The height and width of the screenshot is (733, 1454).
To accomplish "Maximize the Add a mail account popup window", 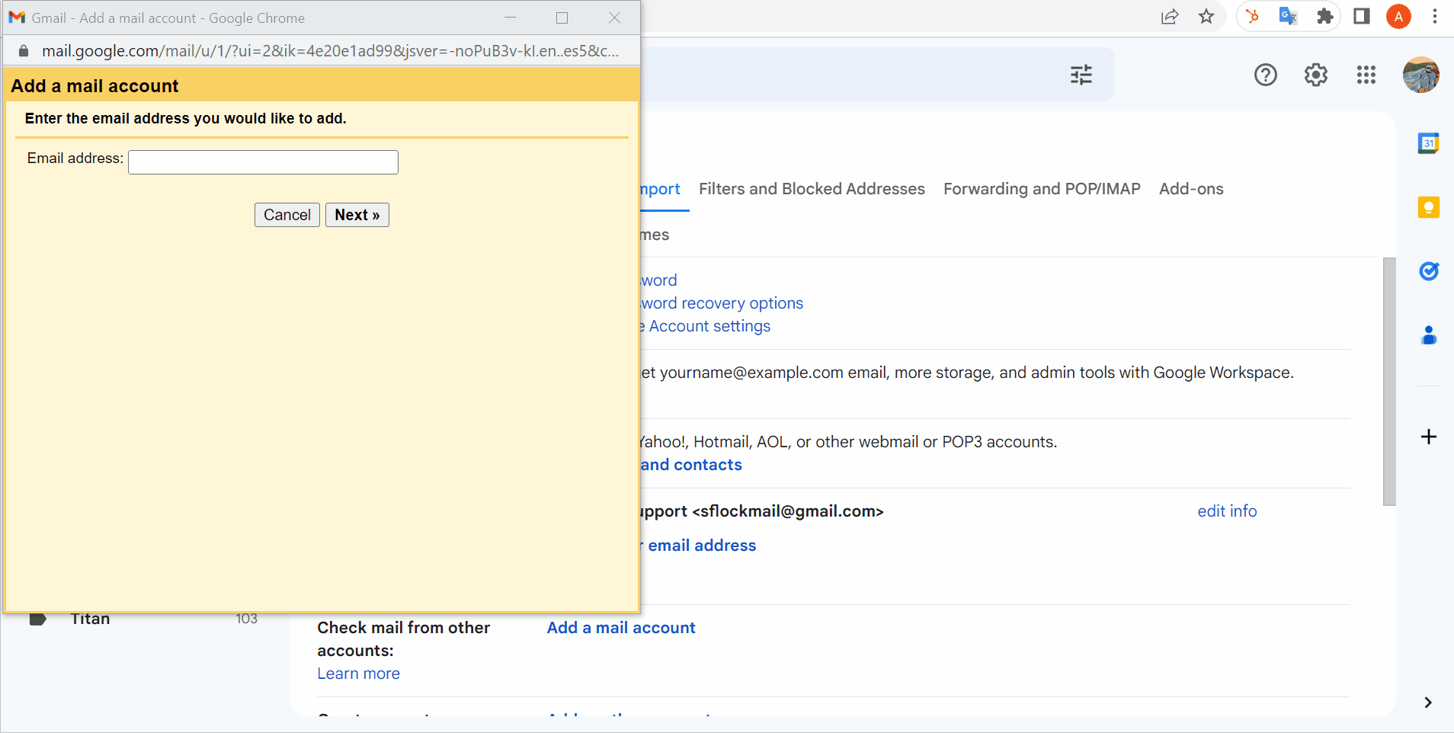I will (562, 18).
